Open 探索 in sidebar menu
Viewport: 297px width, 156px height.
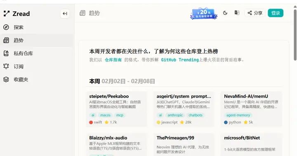click(x=37, y=28)
